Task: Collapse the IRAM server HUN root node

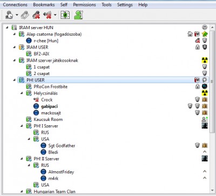Action: [x=7, y=28]
